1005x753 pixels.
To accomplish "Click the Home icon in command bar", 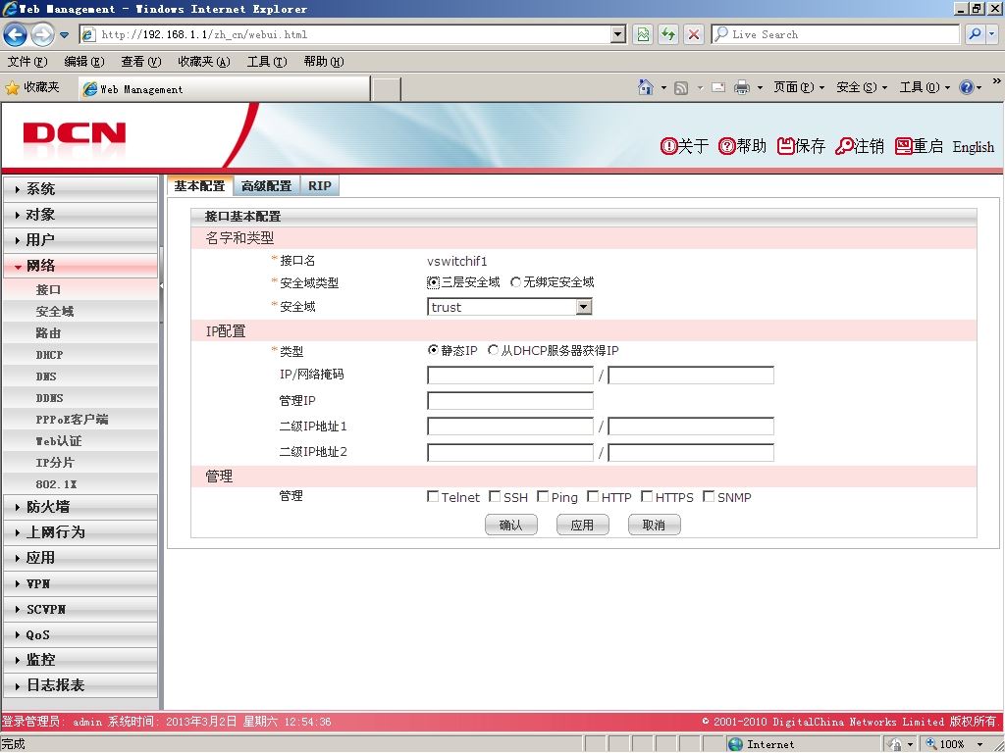I will click(x=646, y=87).
